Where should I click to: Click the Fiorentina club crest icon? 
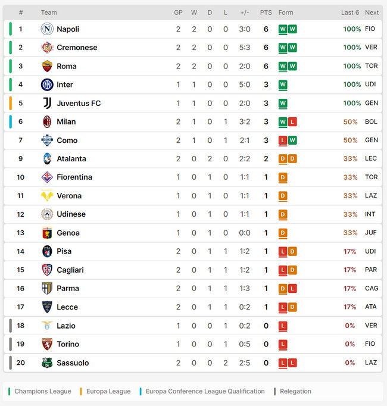coord(47,177)
